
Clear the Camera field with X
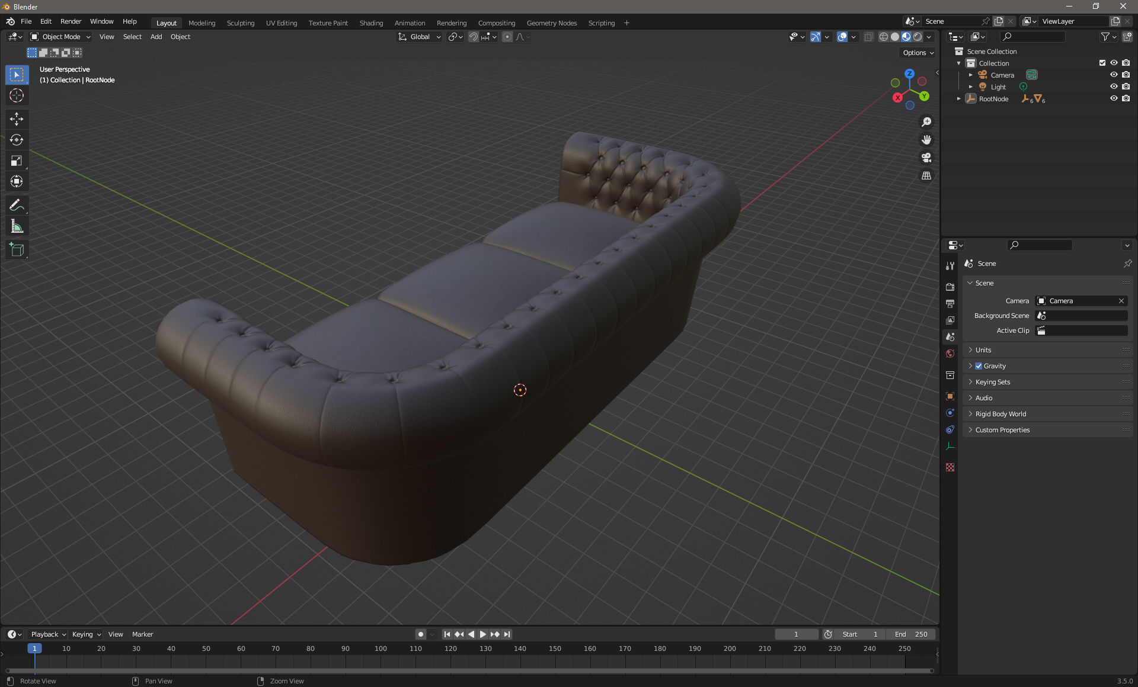pos(1121,301)
